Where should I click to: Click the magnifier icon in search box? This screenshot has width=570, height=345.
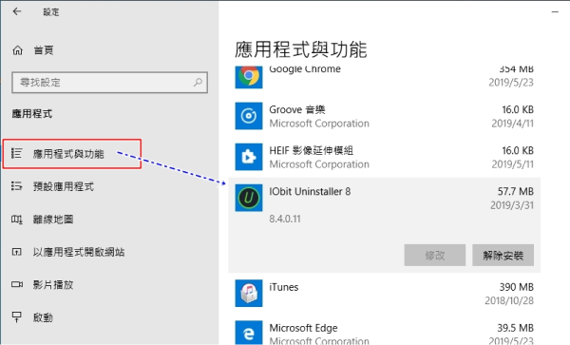(198, 82)
